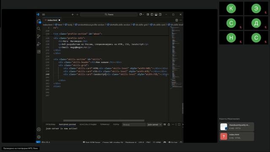Open index.html breadcrumb
This screenshot has height=152, width=270.
point(48,25)
